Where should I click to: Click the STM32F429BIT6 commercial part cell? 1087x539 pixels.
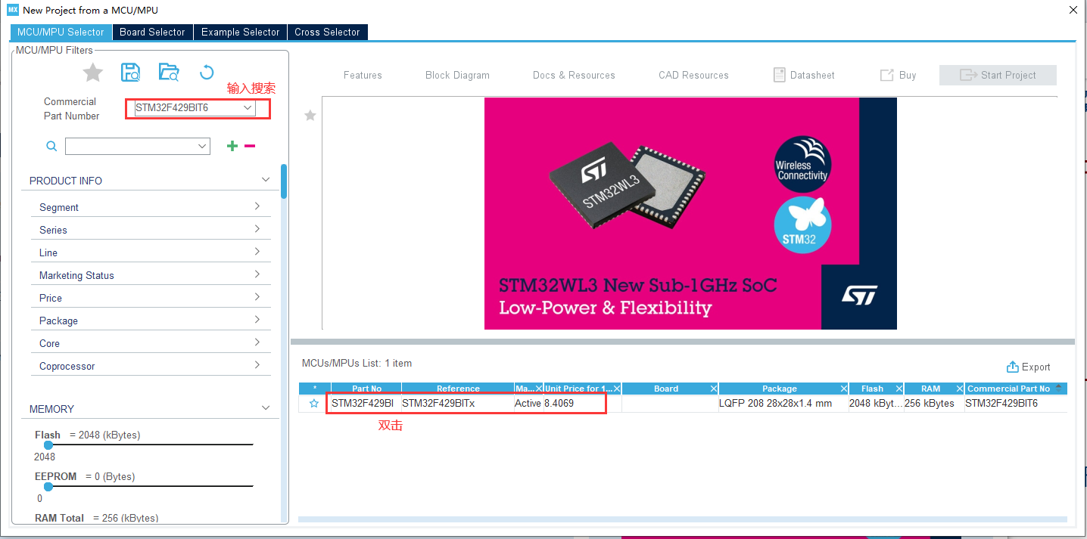click(x=1016, y=404)
